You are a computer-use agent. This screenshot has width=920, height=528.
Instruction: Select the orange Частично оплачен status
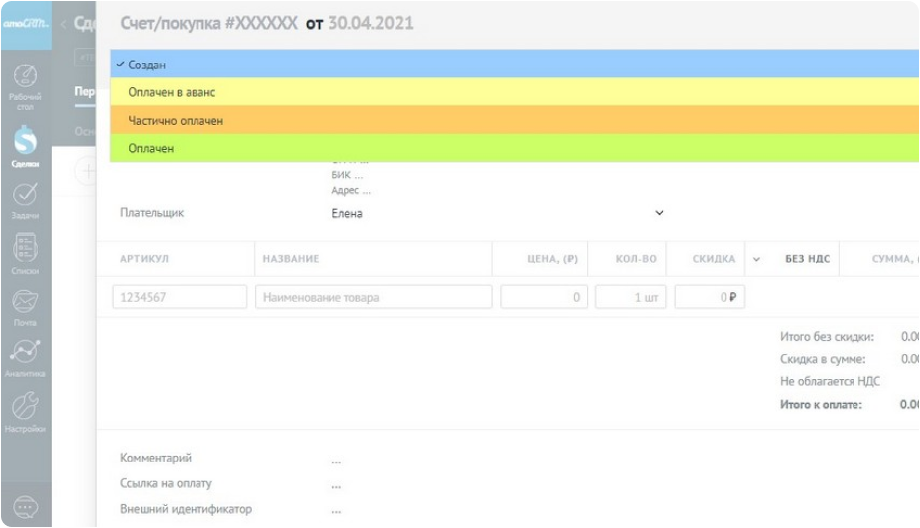[176, 120]
